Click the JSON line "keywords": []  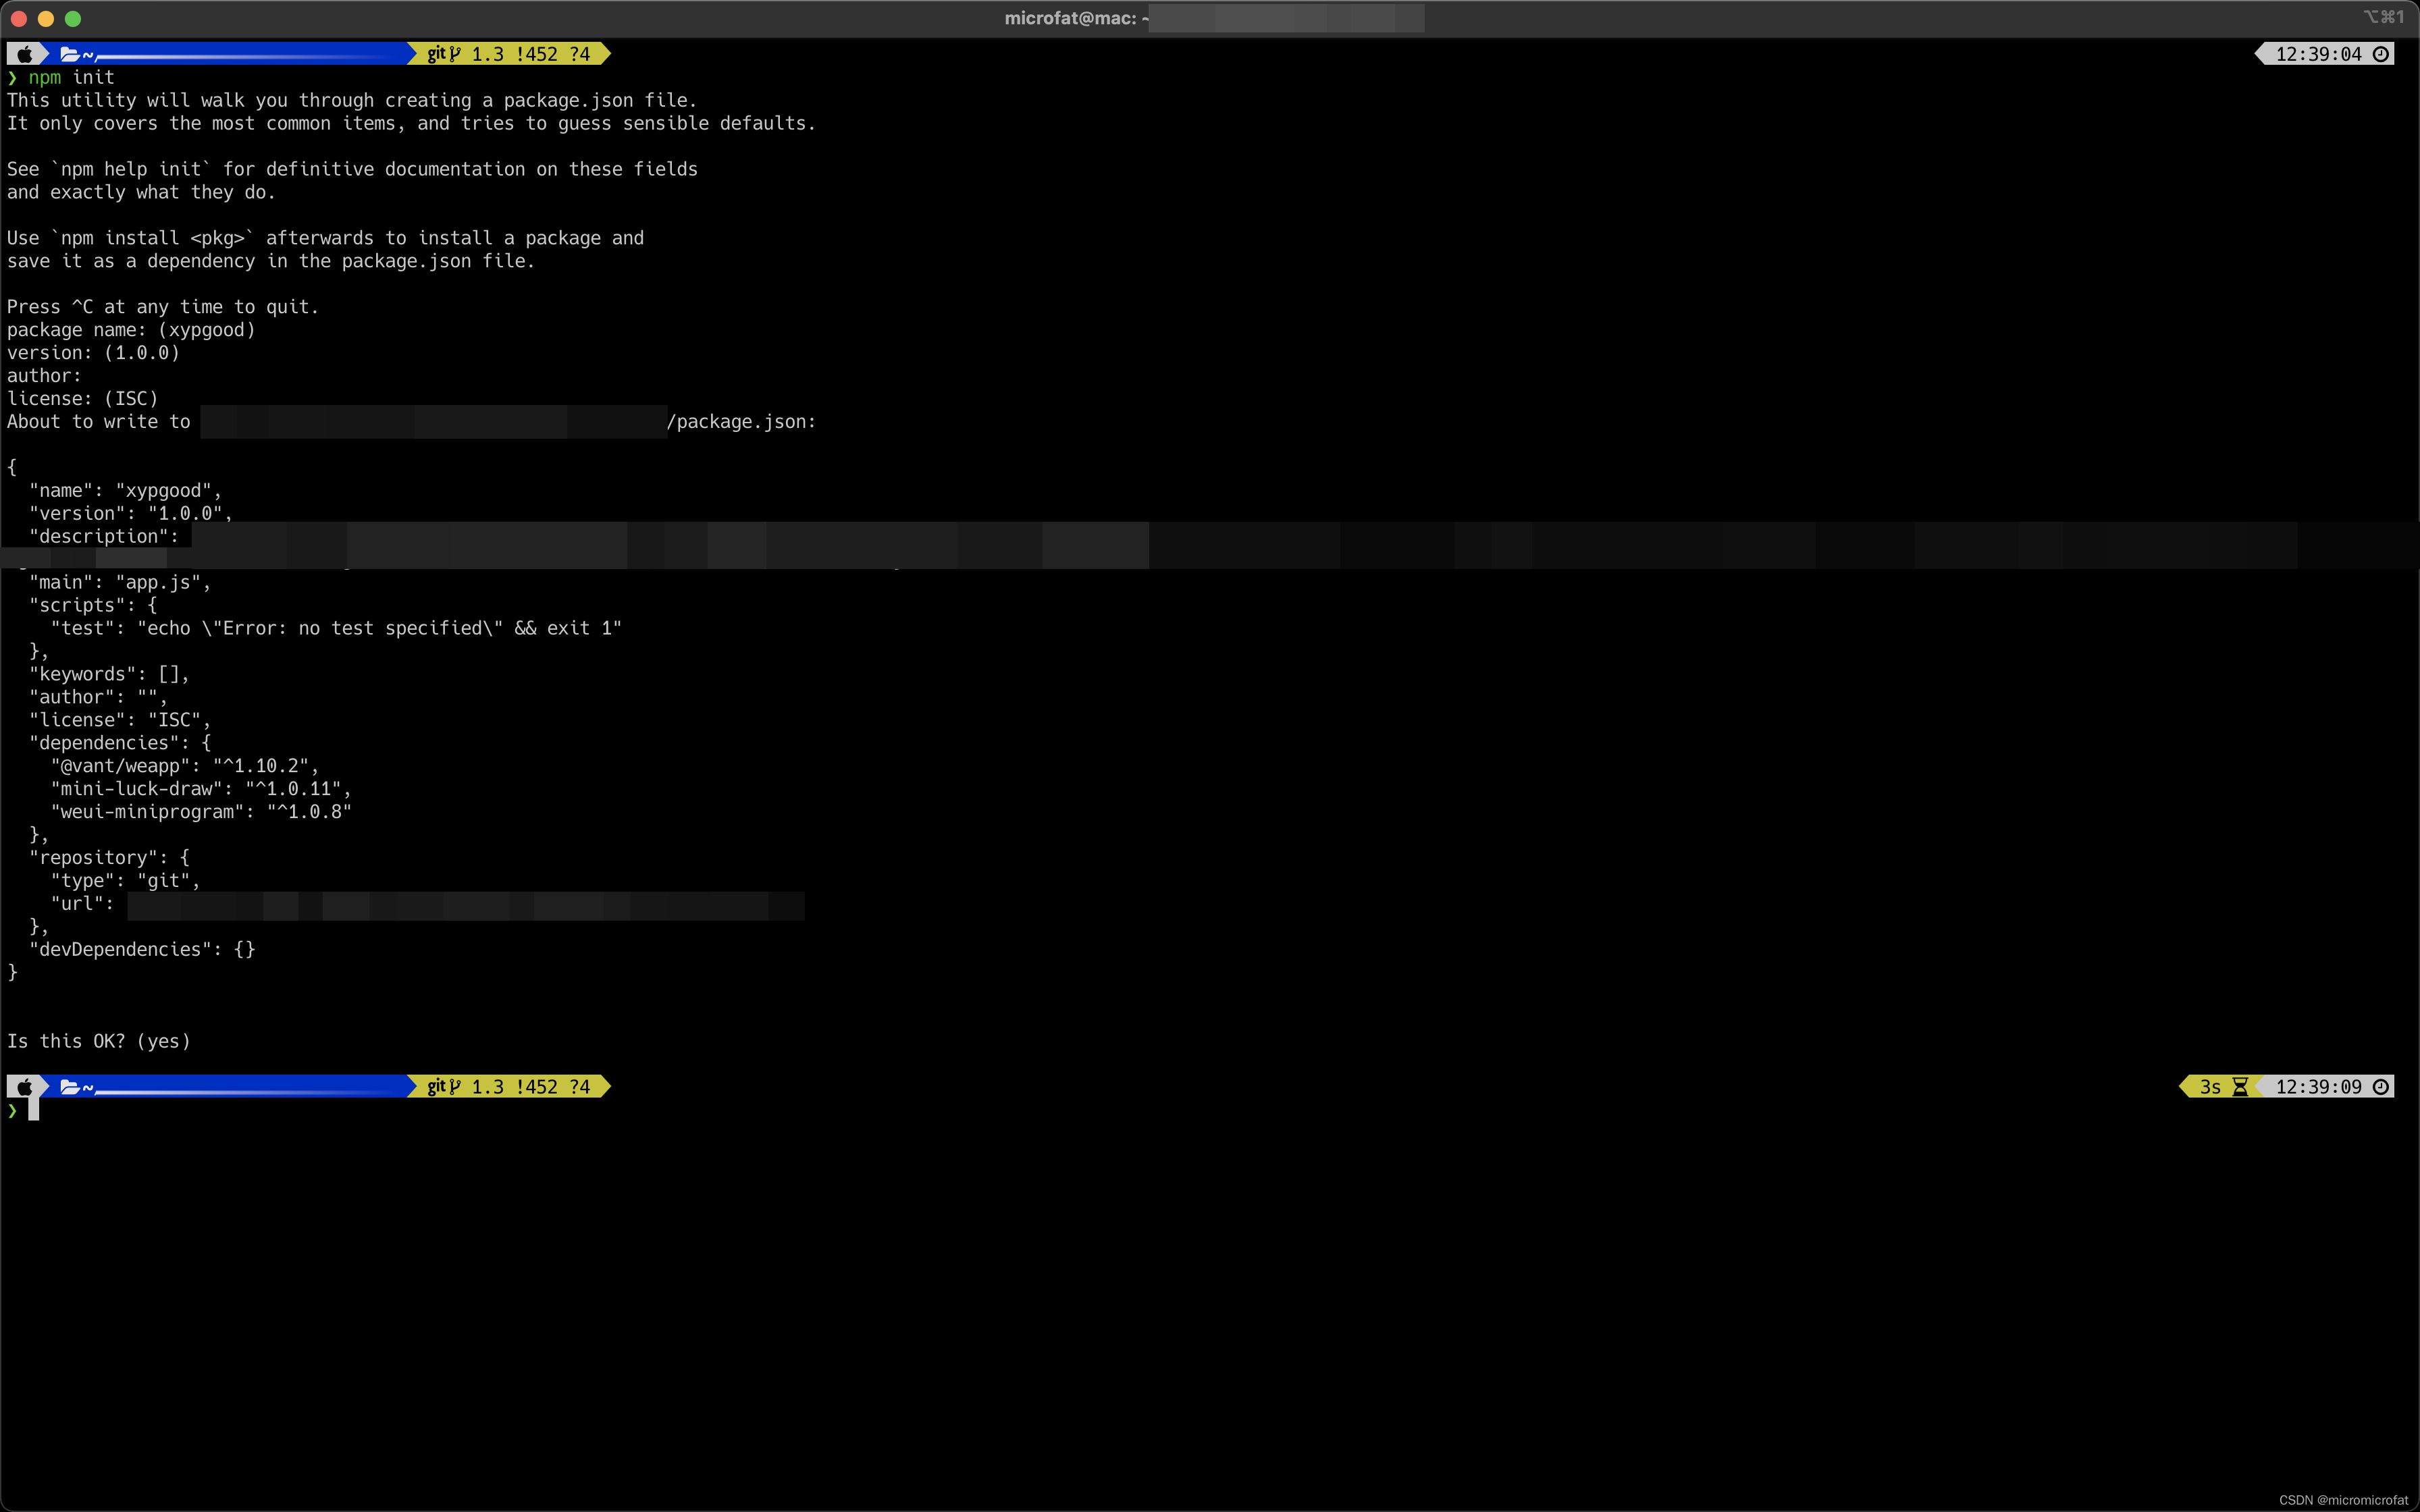coord(109,675)
